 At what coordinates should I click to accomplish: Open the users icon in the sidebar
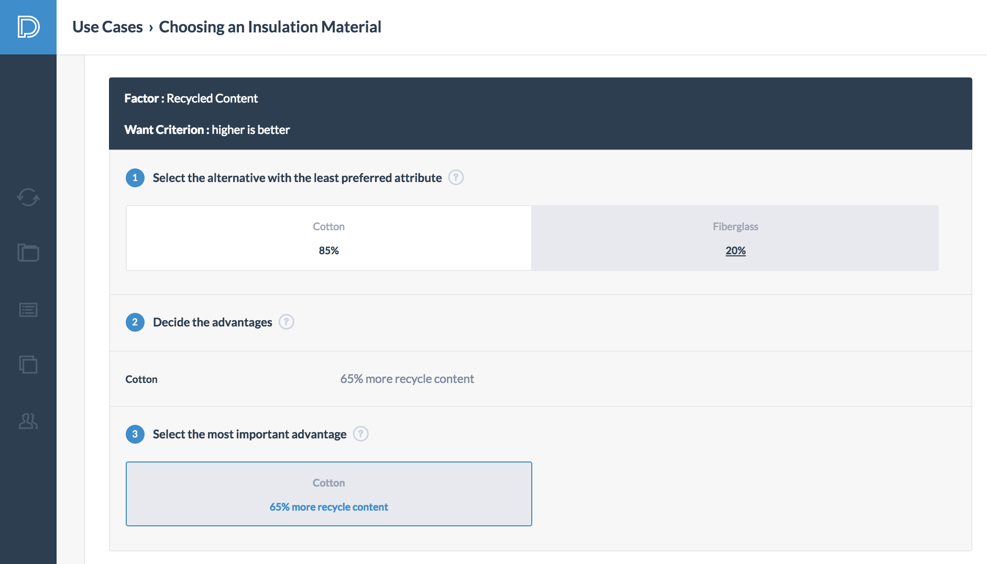(28, 421)
